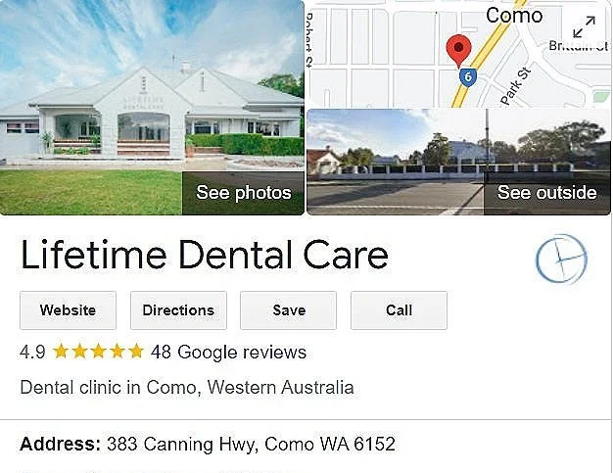The image size is (613, 473).
Task: Open the 48 Google reviews link
Action: (229, 352)
